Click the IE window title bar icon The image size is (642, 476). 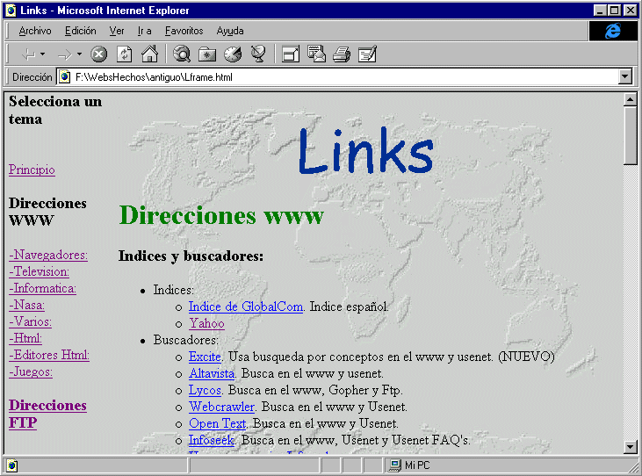[11, 11]
